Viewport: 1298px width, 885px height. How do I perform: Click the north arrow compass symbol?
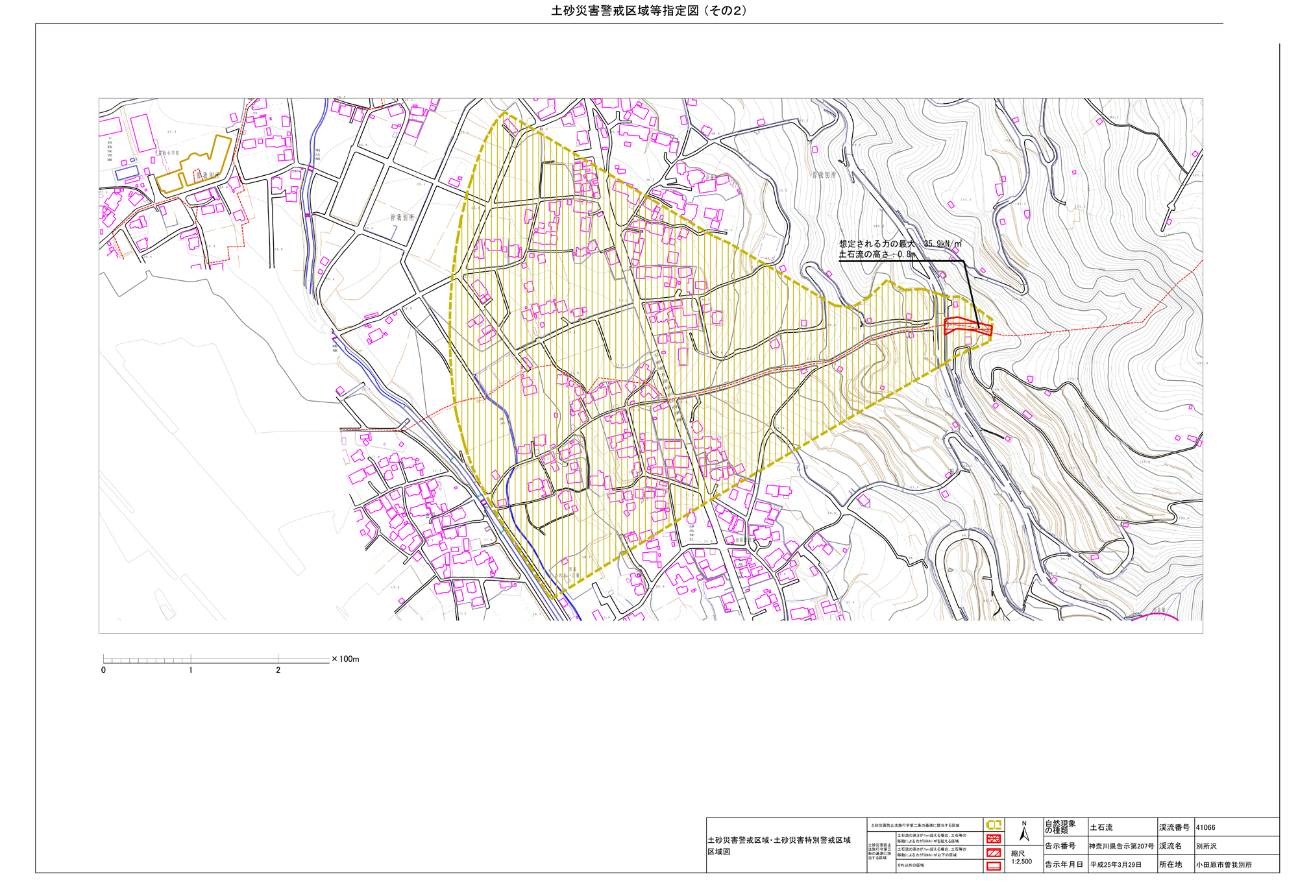coord(1024,832)
